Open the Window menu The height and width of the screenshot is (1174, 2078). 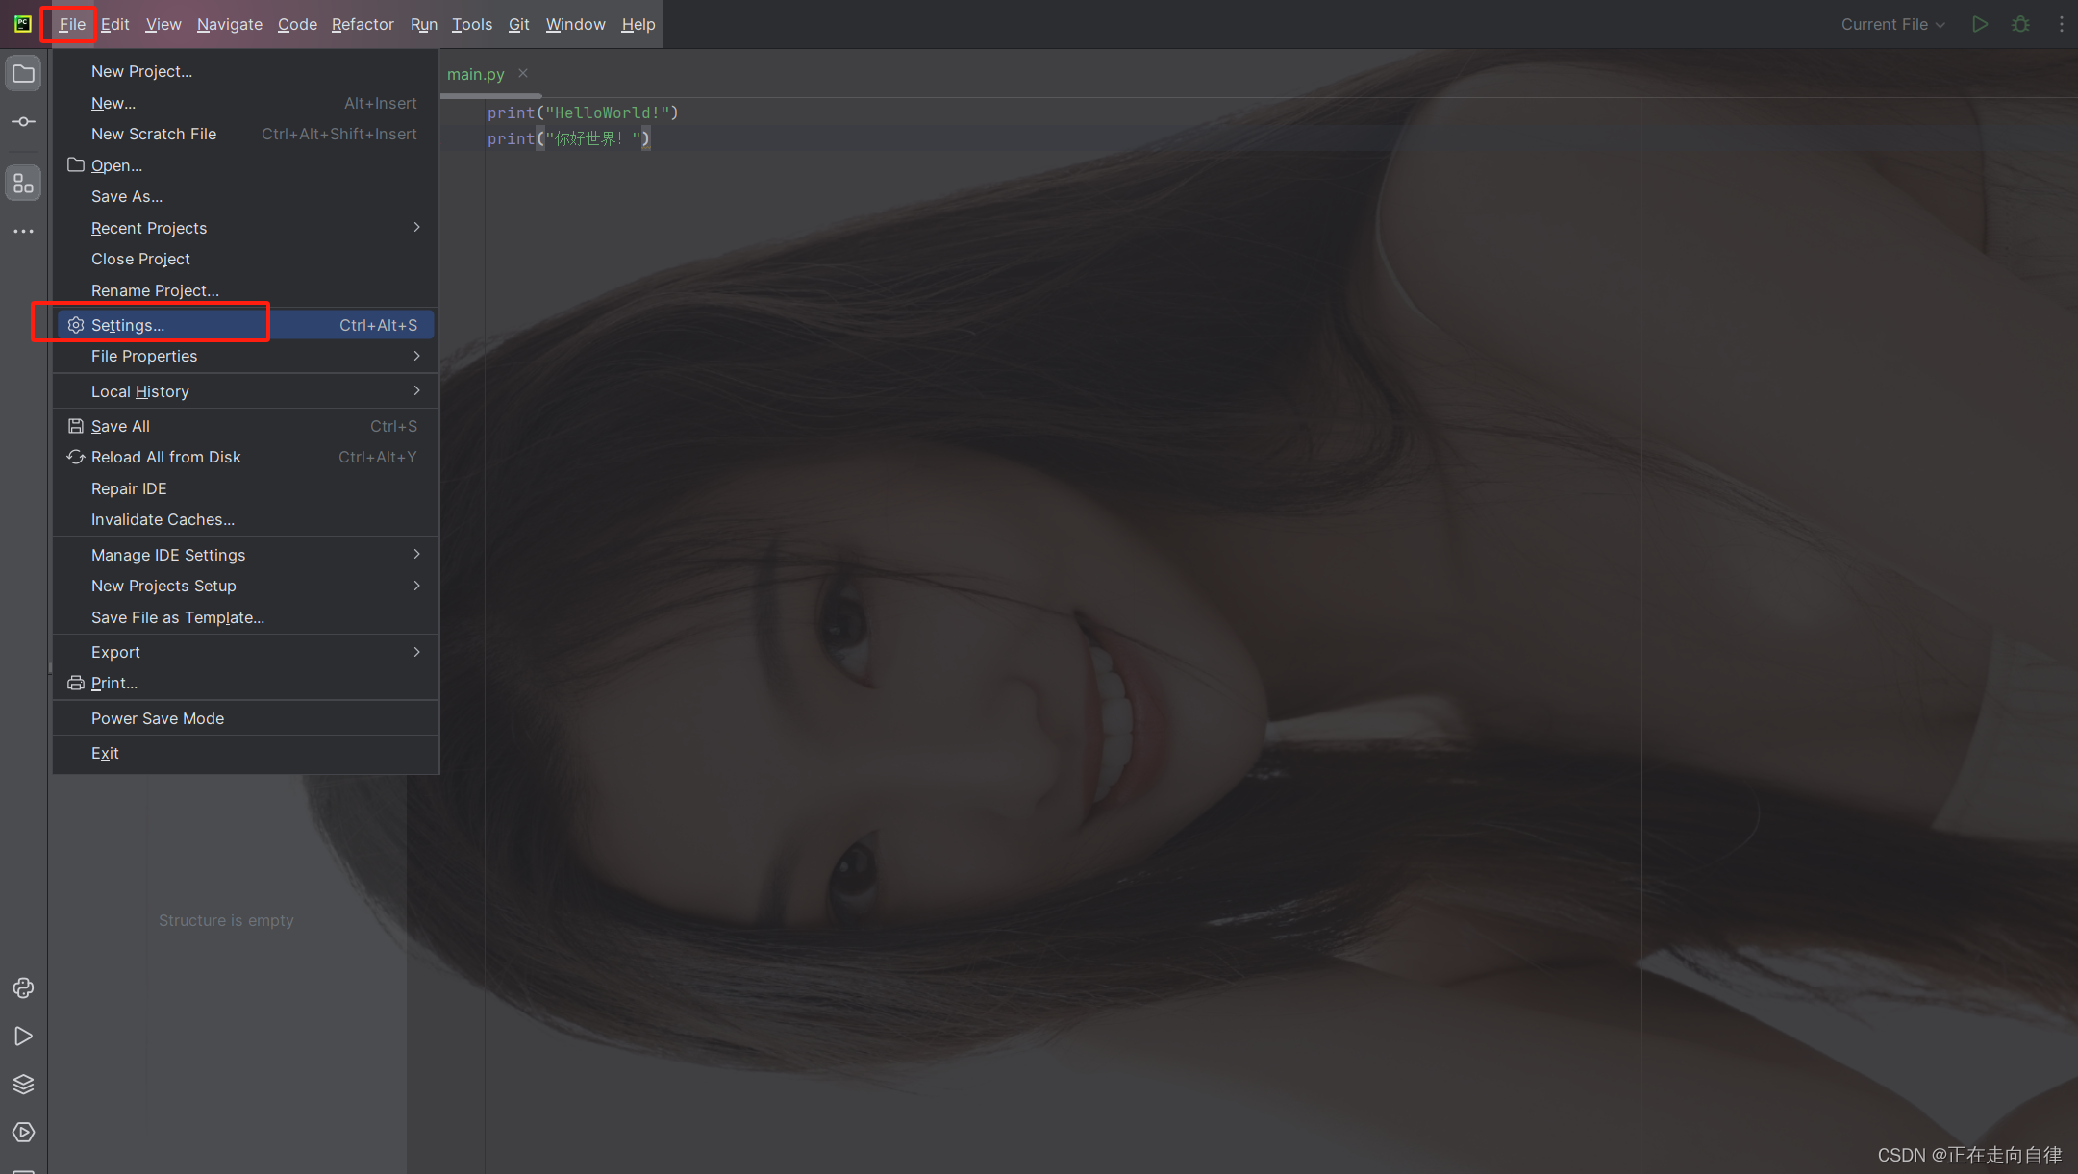(x=576, y=24)
